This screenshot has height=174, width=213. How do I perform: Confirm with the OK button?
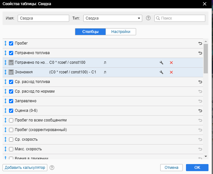point(197,168)
